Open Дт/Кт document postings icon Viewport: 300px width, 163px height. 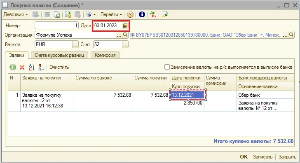point(153,14)
